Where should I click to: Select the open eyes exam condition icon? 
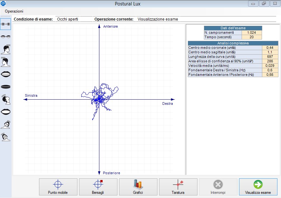(x=5, y=24)
